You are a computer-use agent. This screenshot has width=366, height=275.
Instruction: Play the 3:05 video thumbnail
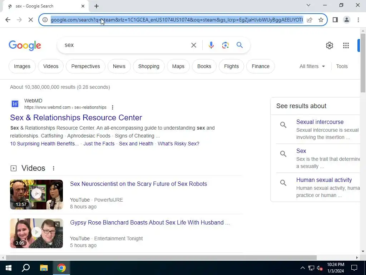tap(36, 233)
